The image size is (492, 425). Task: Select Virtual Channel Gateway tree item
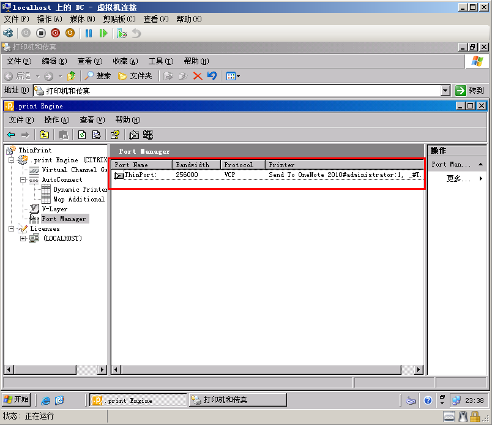click(x=75, y=170)
